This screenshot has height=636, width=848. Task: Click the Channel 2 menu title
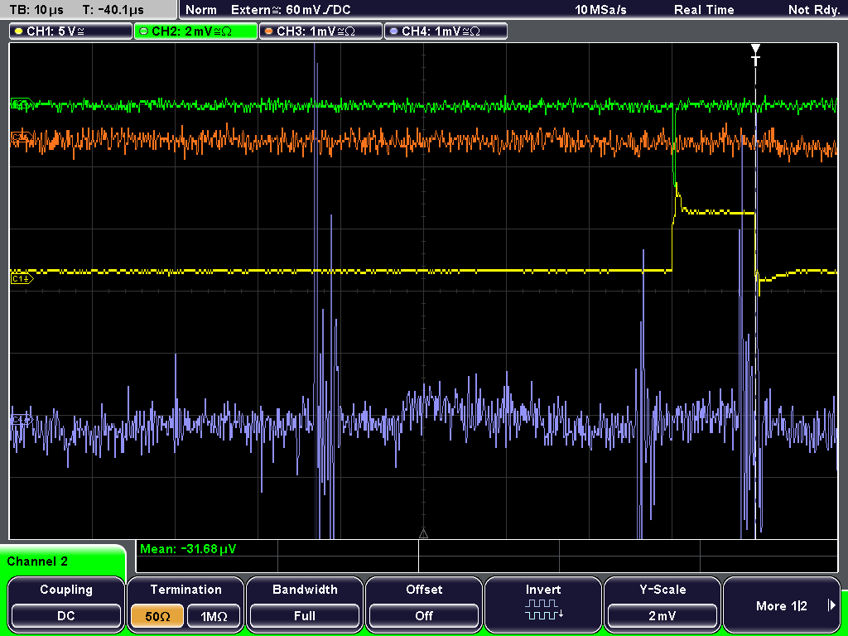click(36, 561)
